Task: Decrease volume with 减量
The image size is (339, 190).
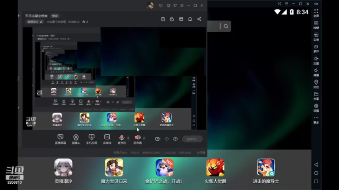Action: [x=316, y=72]
